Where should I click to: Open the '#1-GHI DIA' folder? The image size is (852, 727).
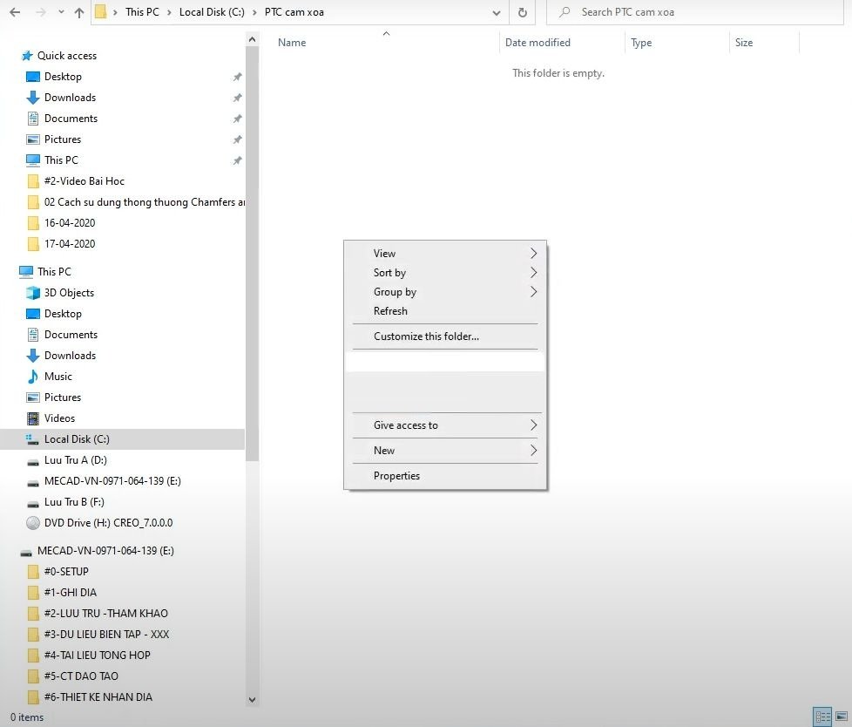click(x=70, y=593)
